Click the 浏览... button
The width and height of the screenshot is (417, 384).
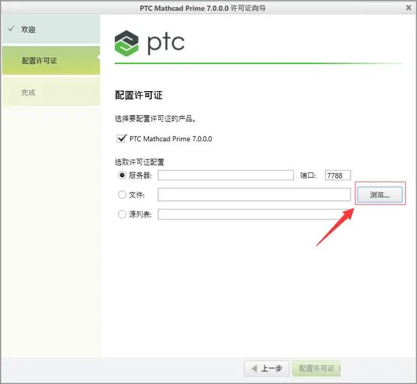click(x=380, y=195)
